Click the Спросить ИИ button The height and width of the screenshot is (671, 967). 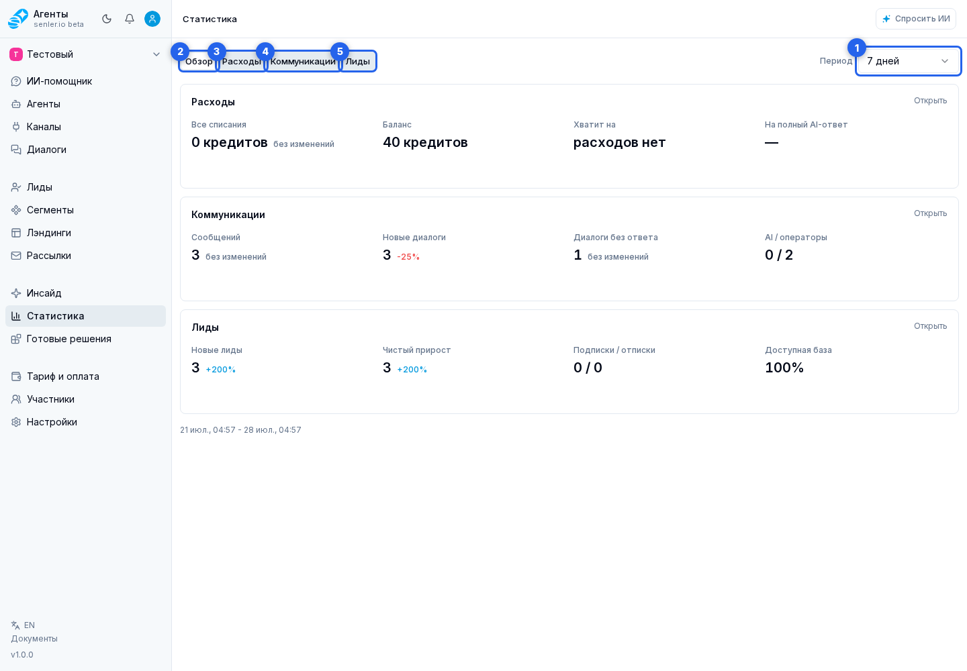tap(916, 19)
